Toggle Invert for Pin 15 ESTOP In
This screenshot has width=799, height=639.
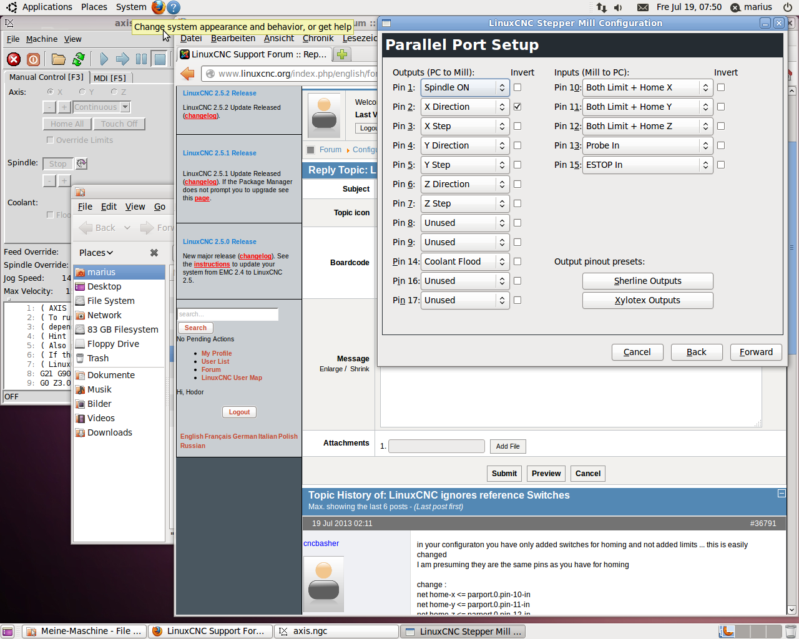point(721,165)
